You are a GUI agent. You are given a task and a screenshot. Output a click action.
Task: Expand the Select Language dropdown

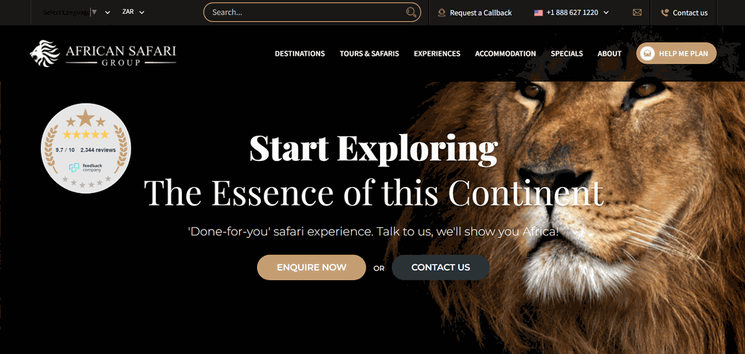[x=77, y=13]
